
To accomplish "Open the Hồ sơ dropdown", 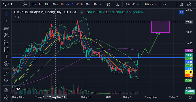I will pyautogui.click(x=151, y=5).
